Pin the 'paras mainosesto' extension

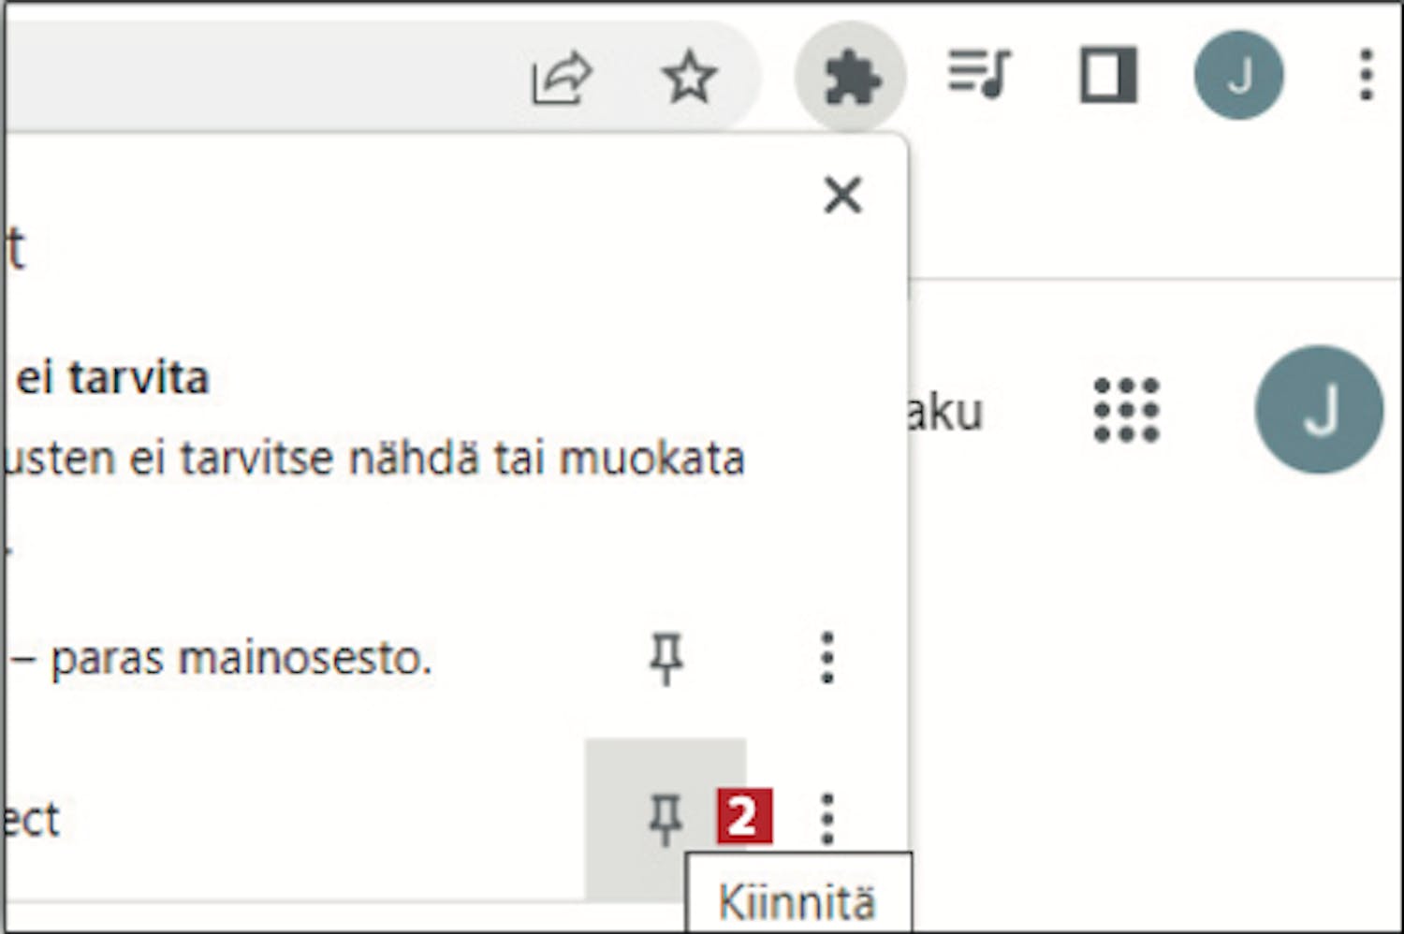pos(665,659)
